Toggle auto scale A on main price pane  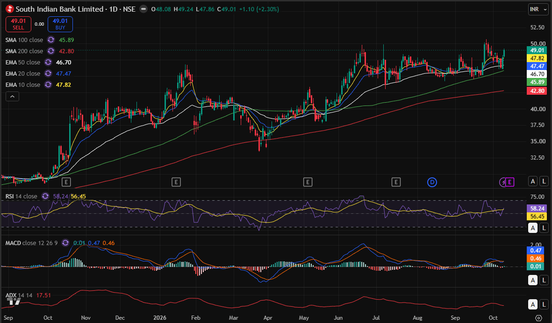[x=533, y=182]
